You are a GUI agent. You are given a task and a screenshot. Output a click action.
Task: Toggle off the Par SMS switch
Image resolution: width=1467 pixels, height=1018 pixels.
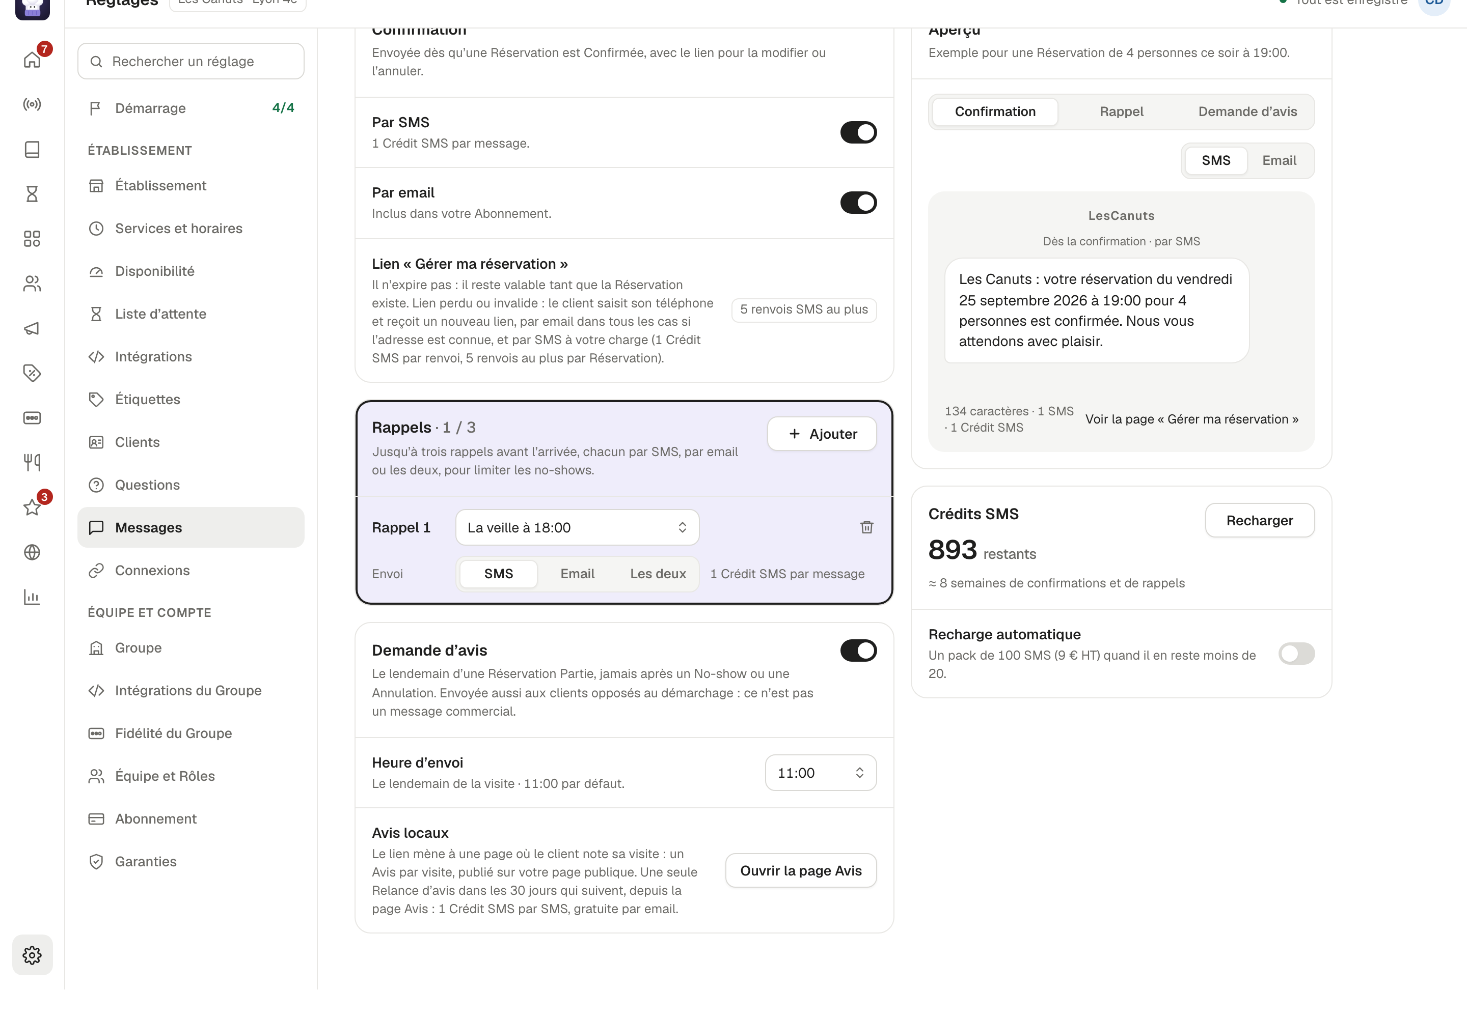click(858, 133)
